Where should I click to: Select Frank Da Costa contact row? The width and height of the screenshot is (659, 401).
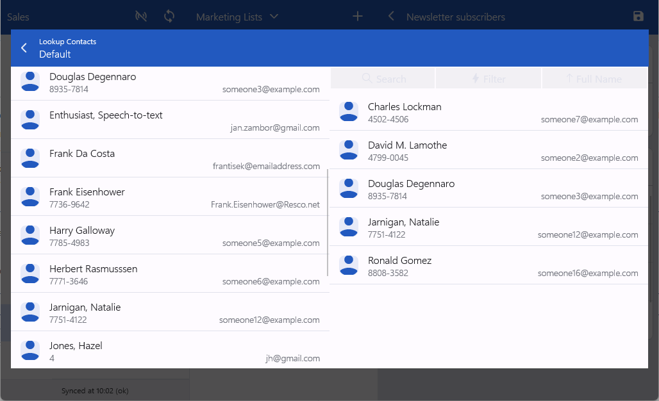(x=170, y=158)
